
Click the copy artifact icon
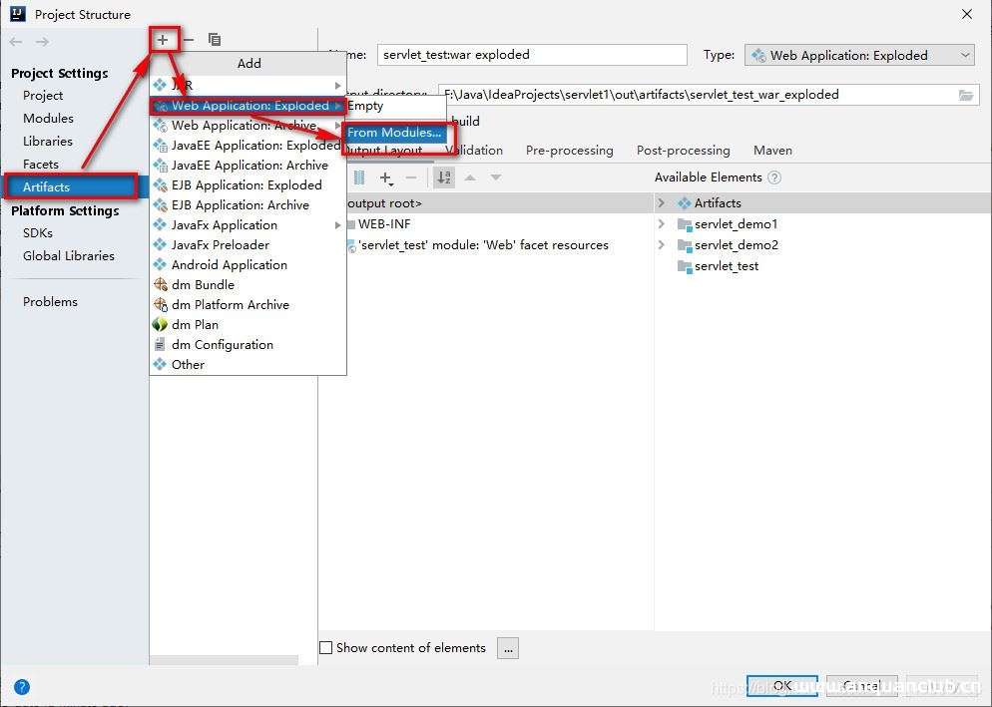pyautogui.click(x=215, y=40)
